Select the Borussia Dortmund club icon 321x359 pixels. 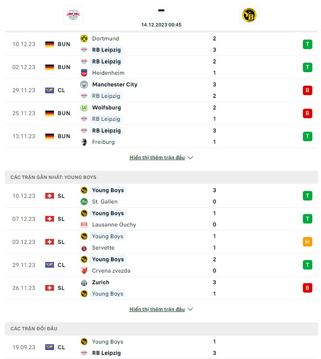(84, 39)
